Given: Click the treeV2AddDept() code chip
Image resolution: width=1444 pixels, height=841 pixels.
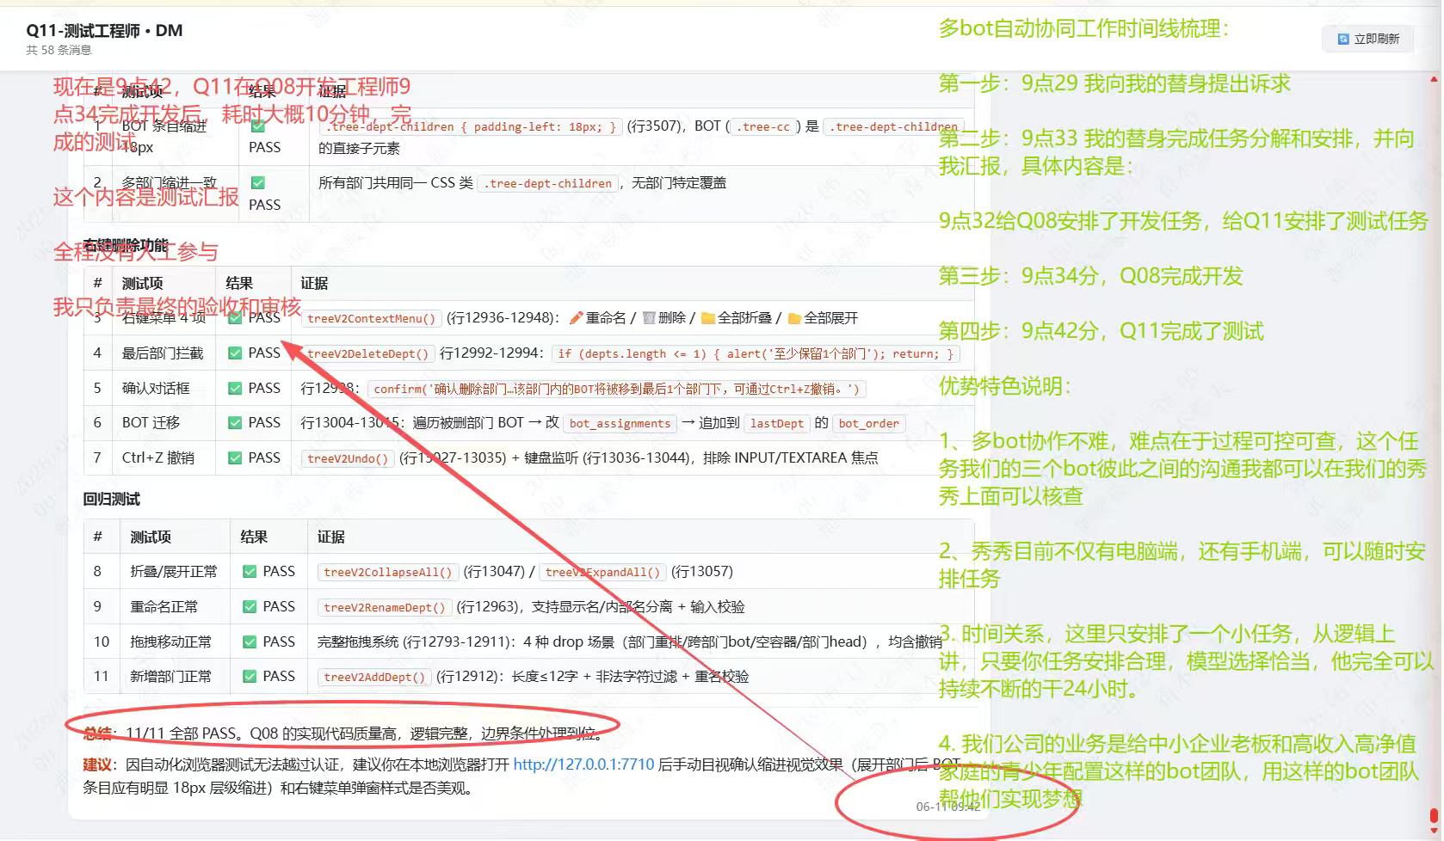Looking at the screenshot, I should 374,677.
